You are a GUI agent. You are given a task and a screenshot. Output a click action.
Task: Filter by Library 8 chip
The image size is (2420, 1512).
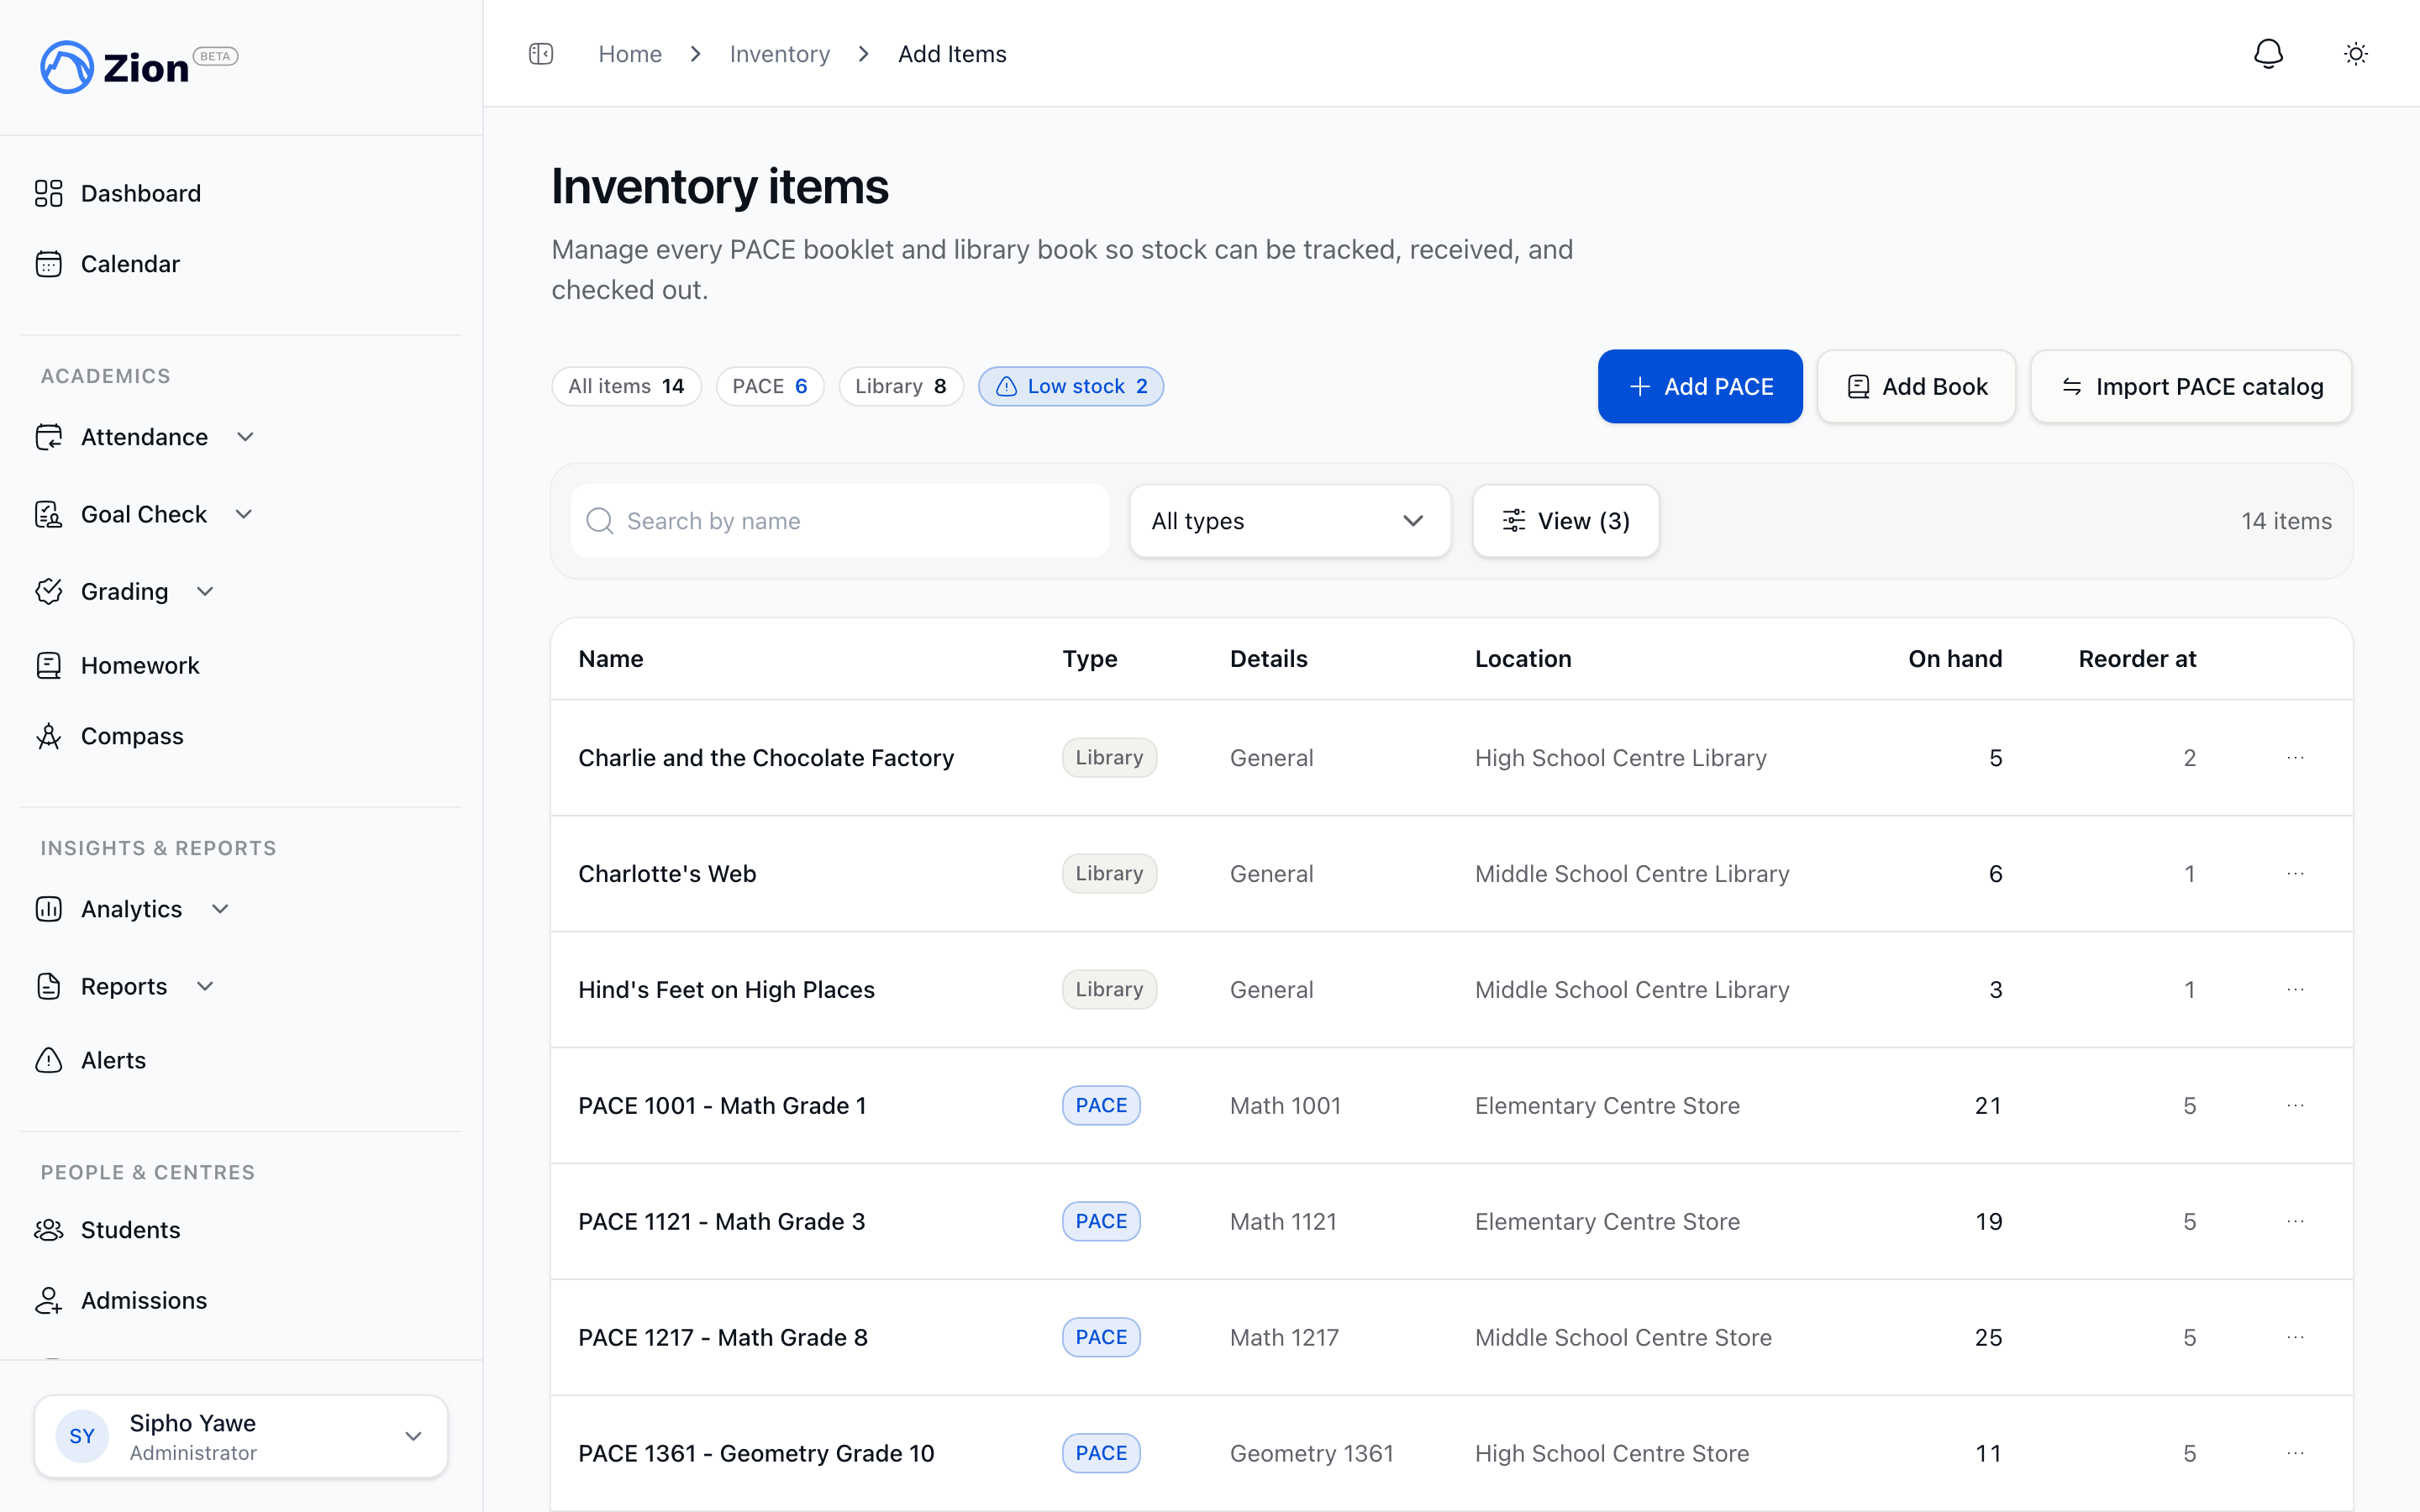pyautogui.click(x=901, y=386)
